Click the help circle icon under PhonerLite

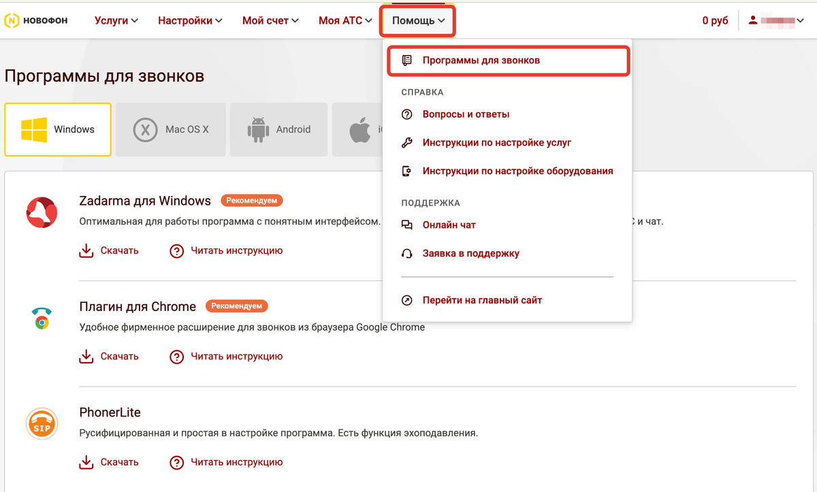176,462
